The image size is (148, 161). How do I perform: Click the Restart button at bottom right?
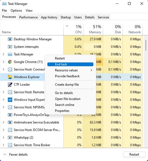[x=134, y=155]
